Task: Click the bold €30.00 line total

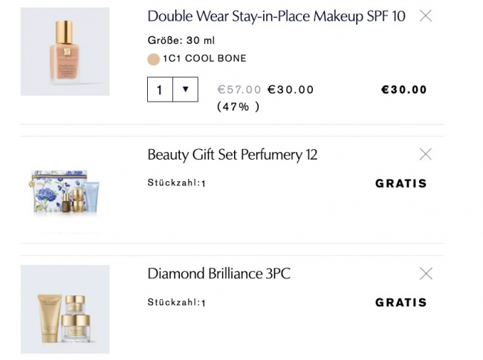Action: click(x=404, y=90)
